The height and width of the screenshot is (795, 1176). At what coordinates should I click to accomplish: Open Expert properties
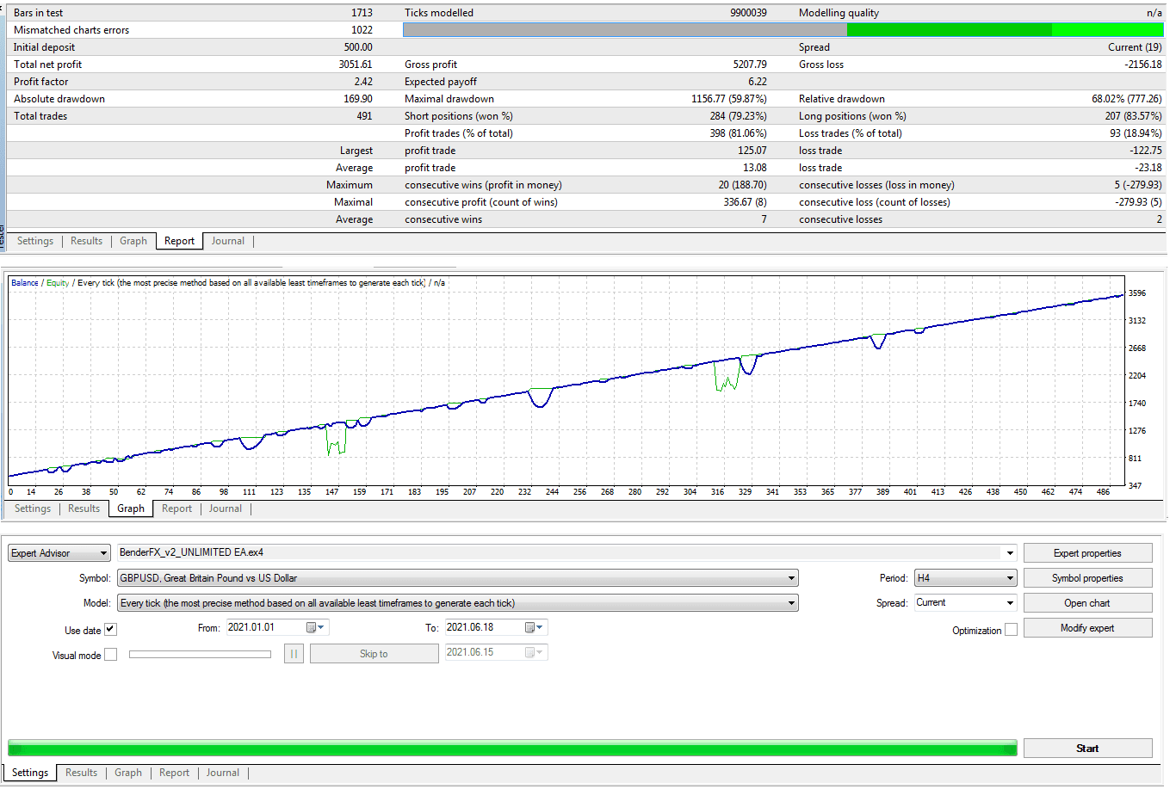[x=1087, y=553]
